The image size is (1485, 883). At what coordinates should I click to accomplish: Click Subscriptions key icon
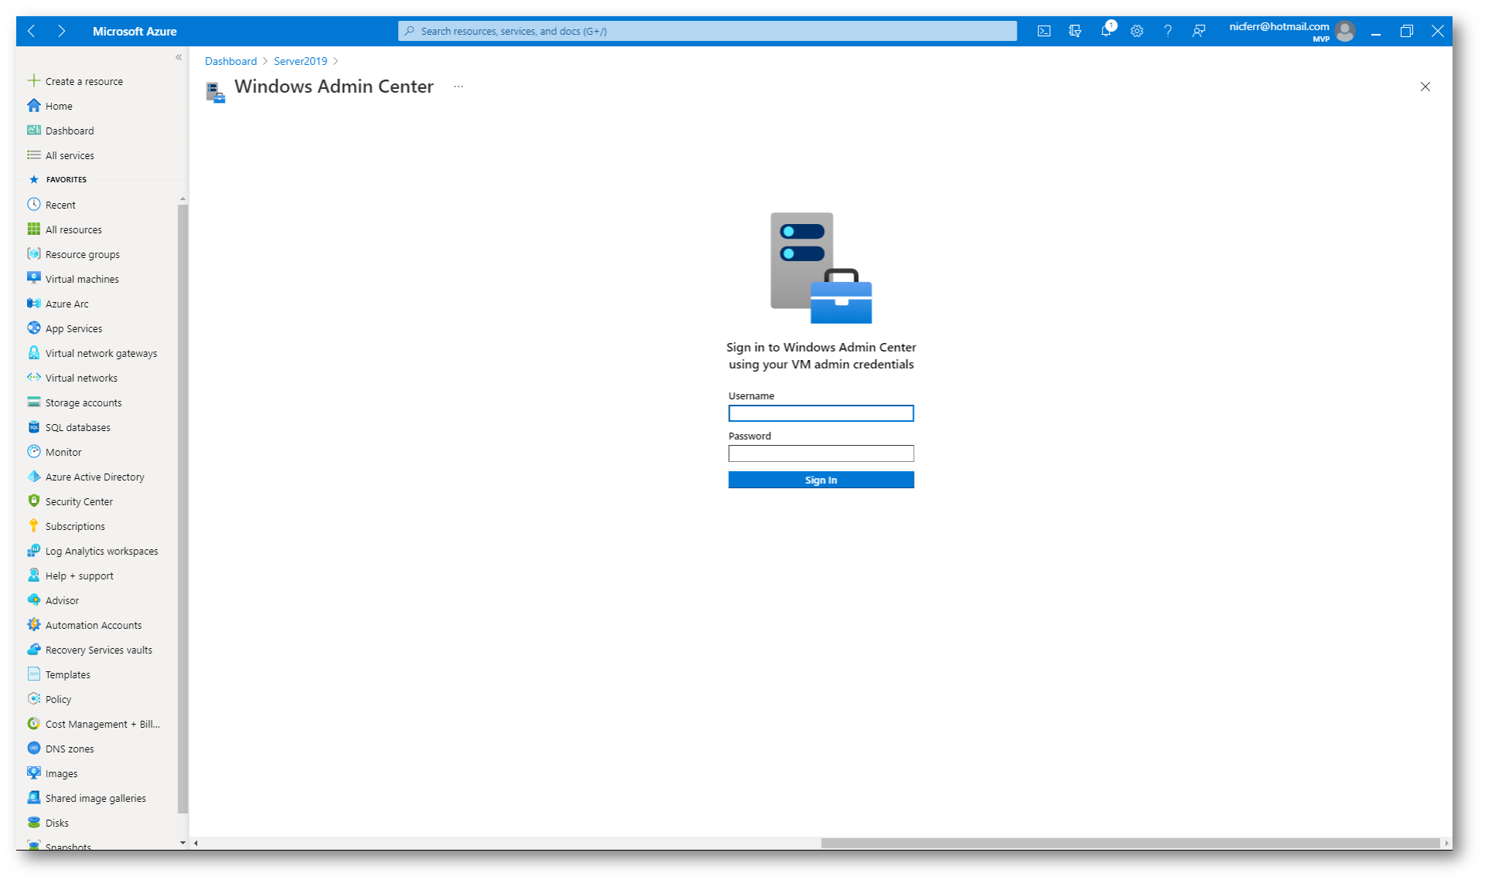pos(34,526)
